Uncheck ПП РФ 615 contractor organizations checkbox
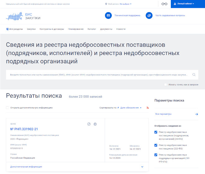 (156, 155)
